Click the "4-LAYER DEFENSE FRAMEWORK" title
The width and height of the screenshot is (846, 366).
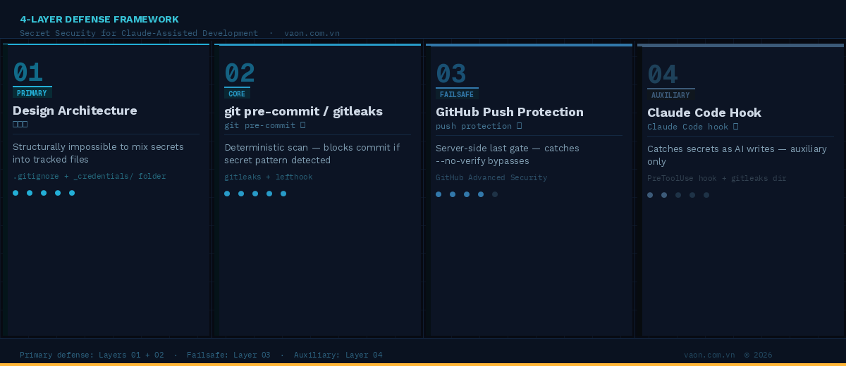tap(99, 20)
